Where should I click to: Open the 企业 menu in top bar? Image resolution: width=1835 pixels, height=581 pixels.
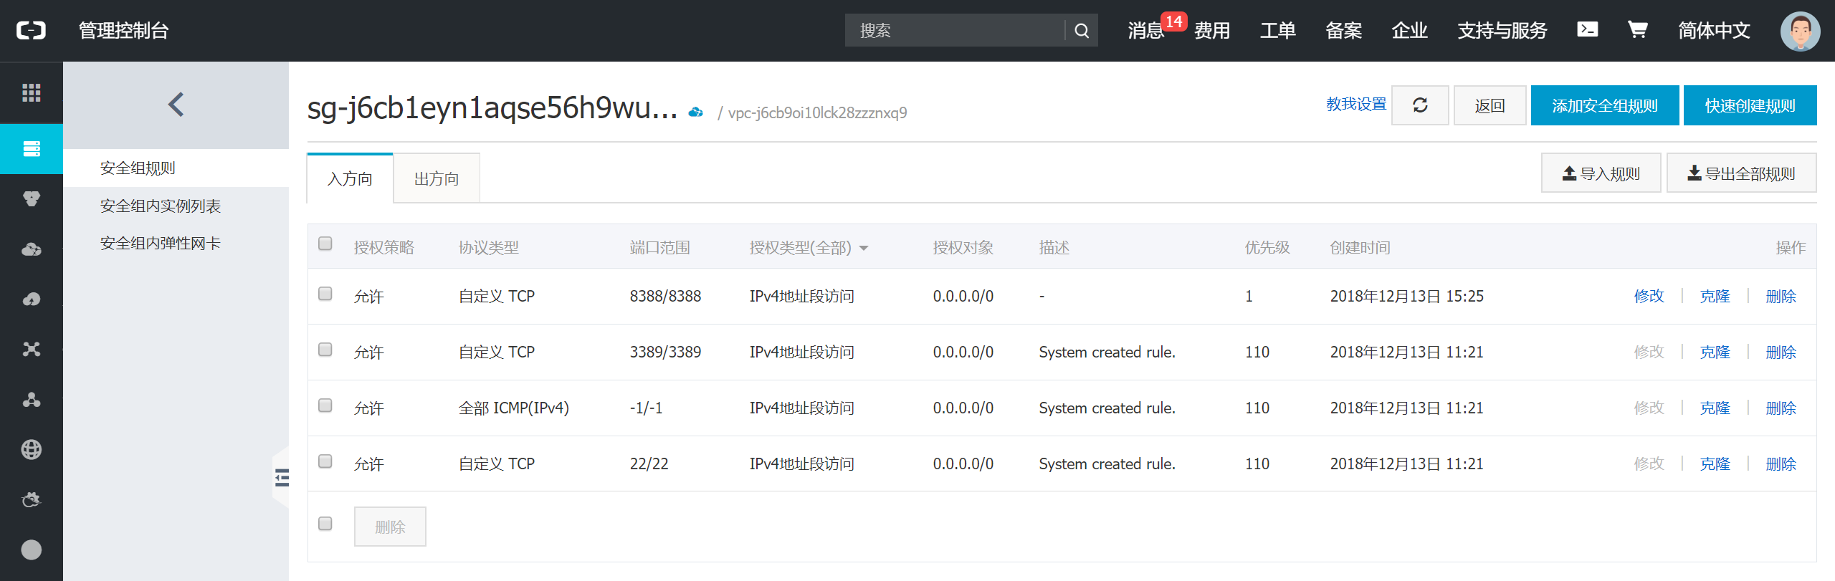click(1410, 30)
